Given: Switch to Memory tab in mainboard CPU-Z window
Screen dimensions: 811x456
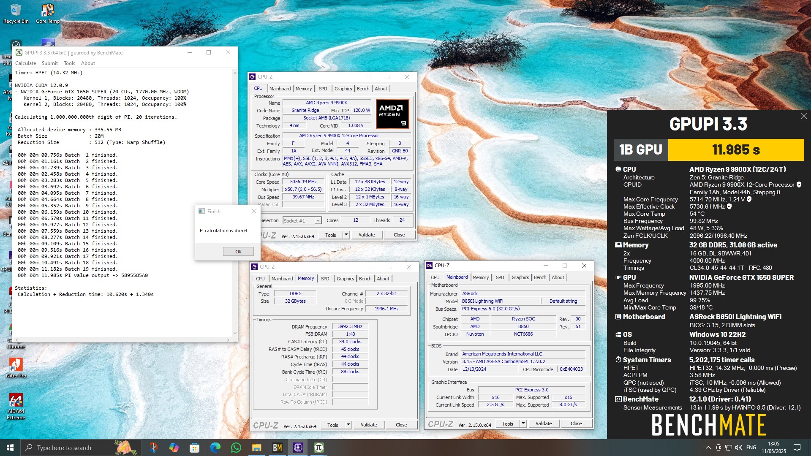Looking at the screenshot, I should [481, 277].
